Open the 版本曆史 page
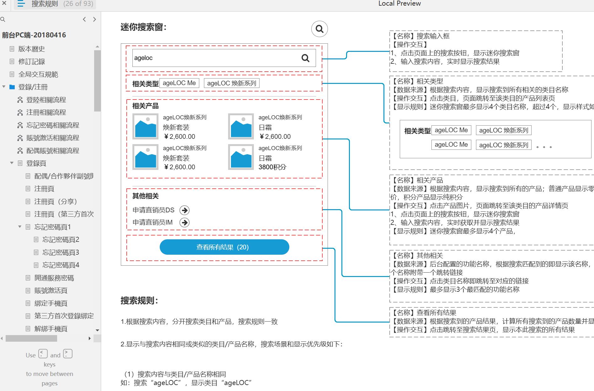This screenshot has height=391, width=594. pyautogui.click(x=31, y=49)
